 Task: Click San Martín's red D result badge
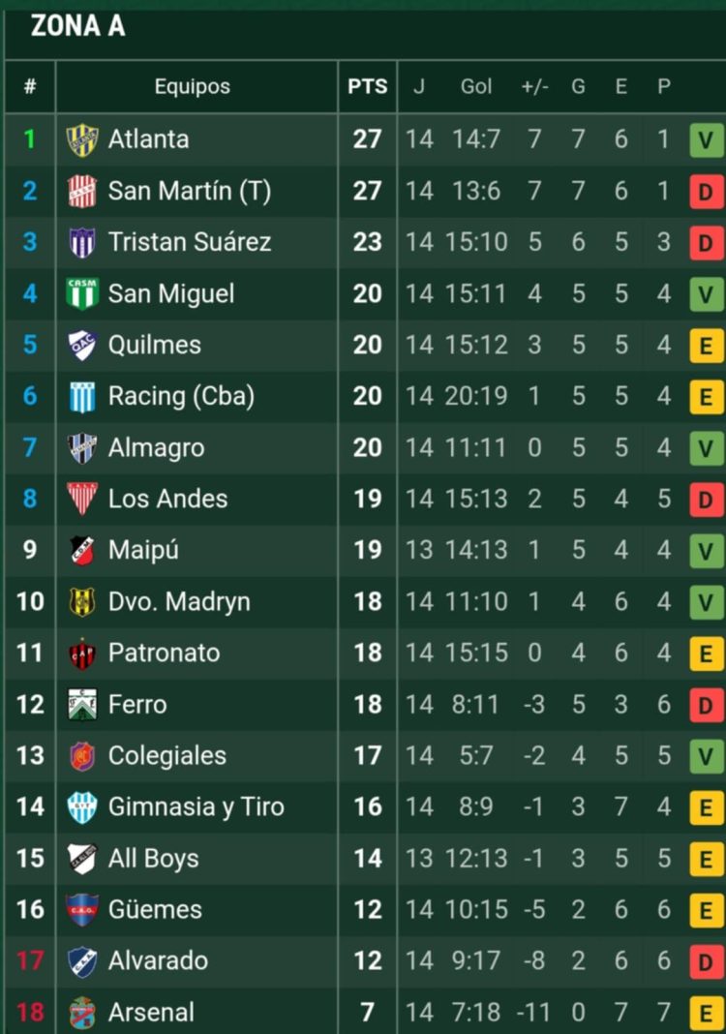(x=707, y=191)
